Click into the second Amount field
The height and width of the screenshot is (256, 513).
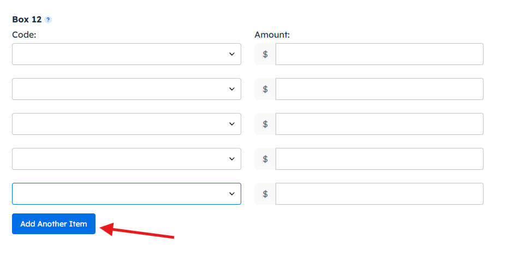pyautogui.click(x=379, y=89)
